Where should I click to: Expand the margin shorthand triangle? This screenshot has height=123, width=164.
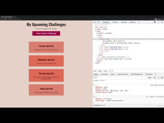click(x=102, y=89)
